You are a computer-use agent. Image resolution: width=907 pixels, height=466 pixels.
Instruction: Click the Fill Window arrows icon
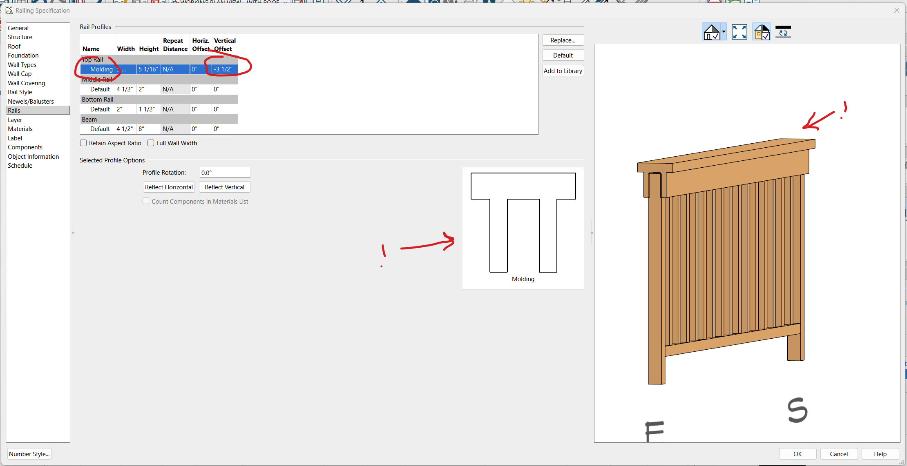point(739,32)
